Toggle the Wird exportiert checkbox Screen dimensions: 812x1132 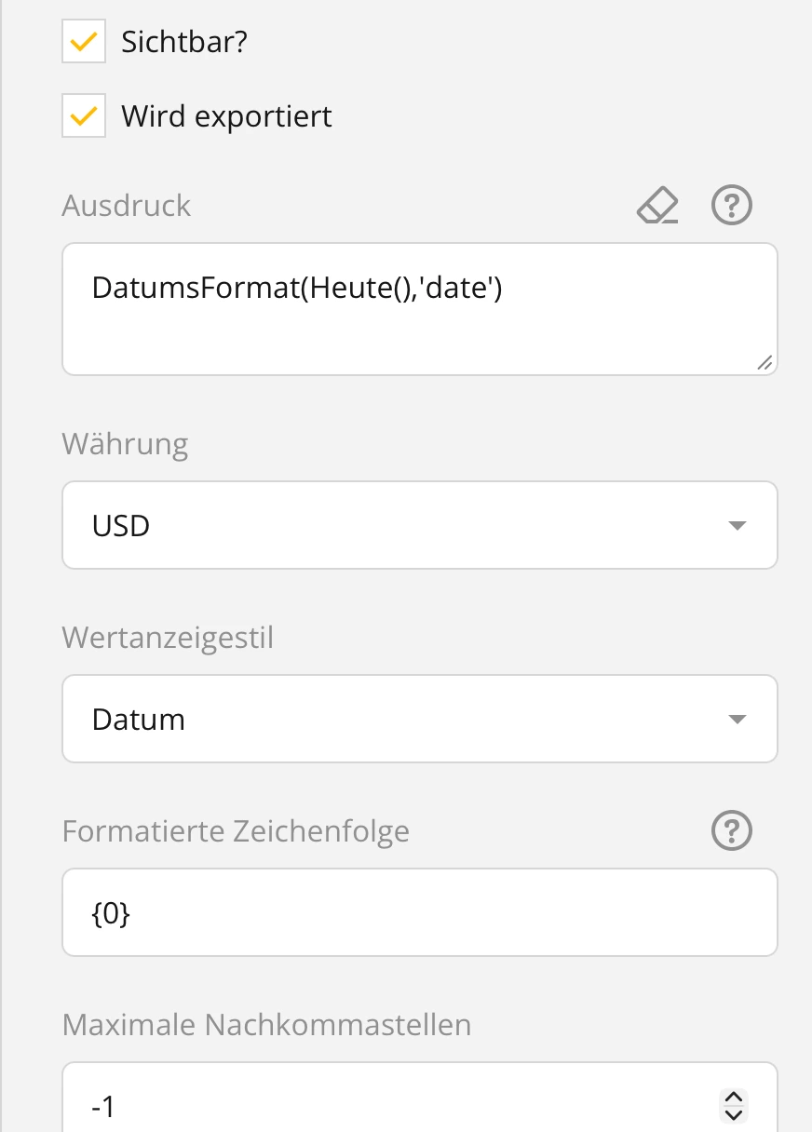[84, 116]
